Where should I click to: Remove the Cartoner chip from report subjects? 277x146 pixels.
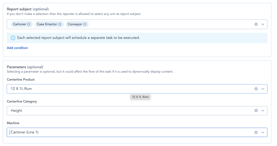(x=29, y=24)
